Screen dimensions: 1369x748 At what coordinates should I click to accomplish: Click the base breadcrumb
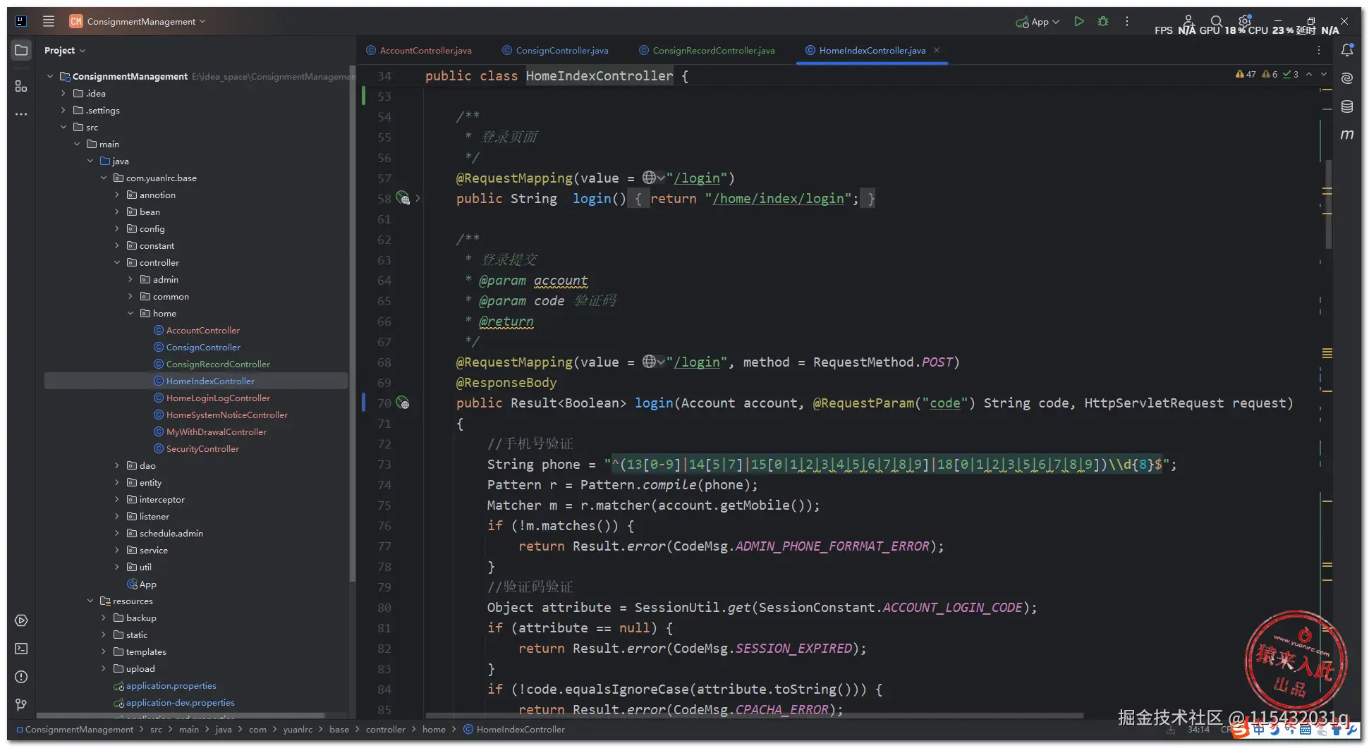(x=339, y=730)
